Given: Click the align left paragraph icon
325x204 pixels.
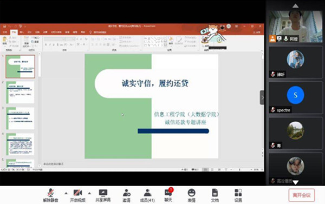Looking at the screenshot, I should [x=93, y=44].
